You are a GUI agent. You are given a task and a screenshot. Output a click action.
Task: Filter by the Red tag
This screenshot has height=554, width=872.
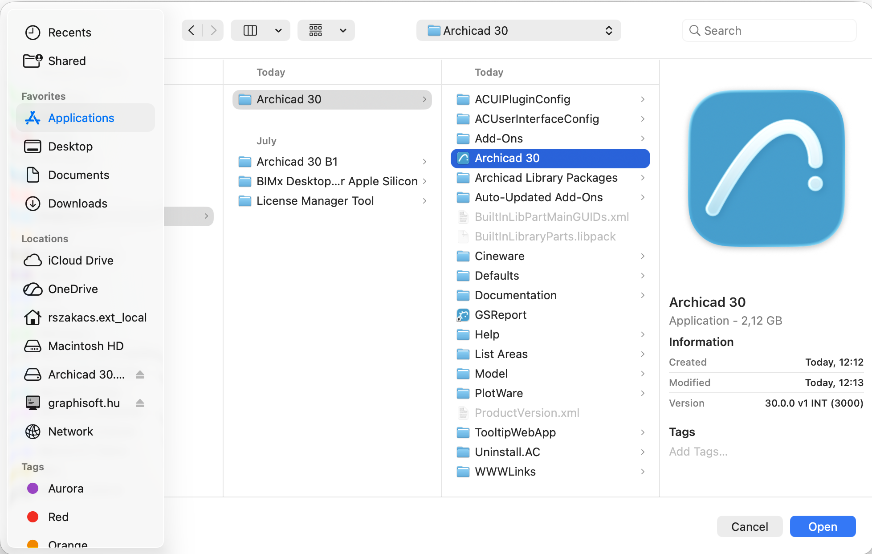pos(85,517)
